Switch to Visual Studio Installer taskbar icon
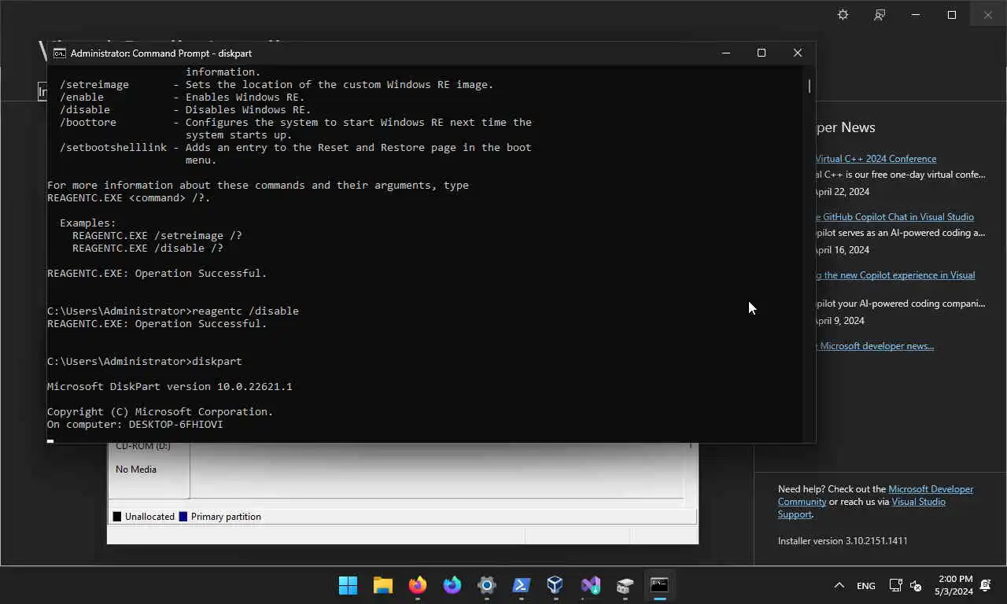This screenshot has height=604, width=1007. pos(590,585)
